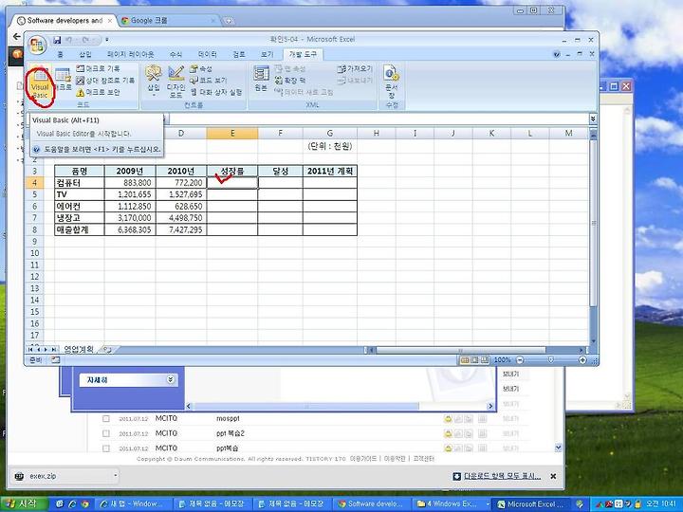Select the 영업계획 sheet tab
This screenshot has height=512, width=683.
point(79,349)
